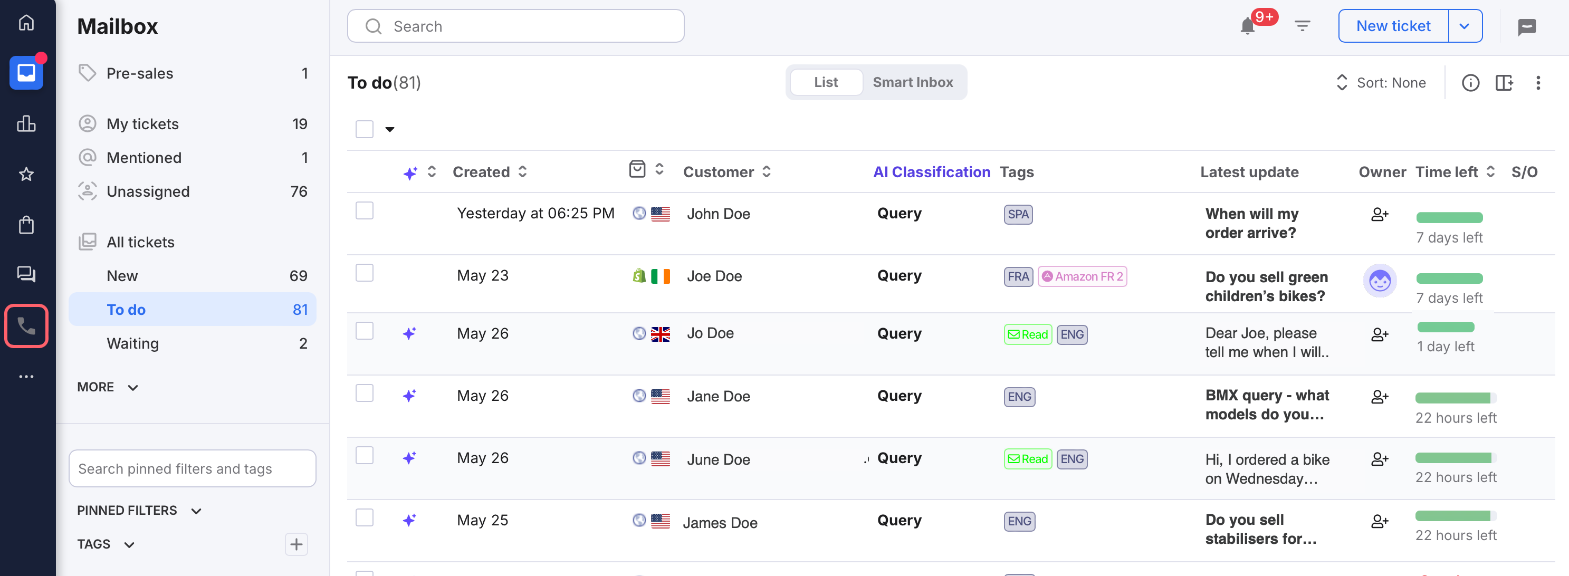Tick checkbox for Jane Doe ticket
The image size is (1569, 576).
(364, 393)
